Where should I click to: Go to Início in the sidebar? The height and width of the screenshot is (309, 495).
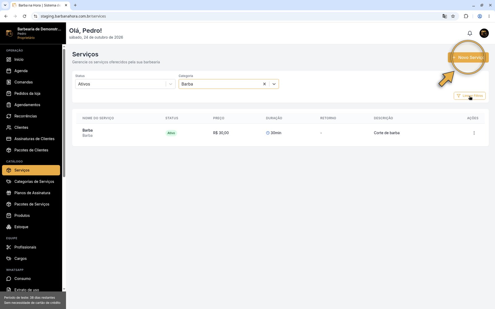31,60
